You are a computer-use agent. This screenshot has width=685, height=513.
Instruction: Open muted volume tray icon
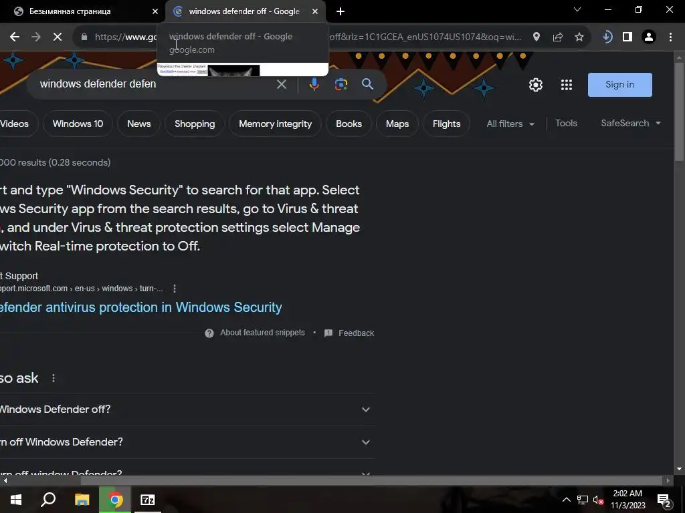pos(598,500)
